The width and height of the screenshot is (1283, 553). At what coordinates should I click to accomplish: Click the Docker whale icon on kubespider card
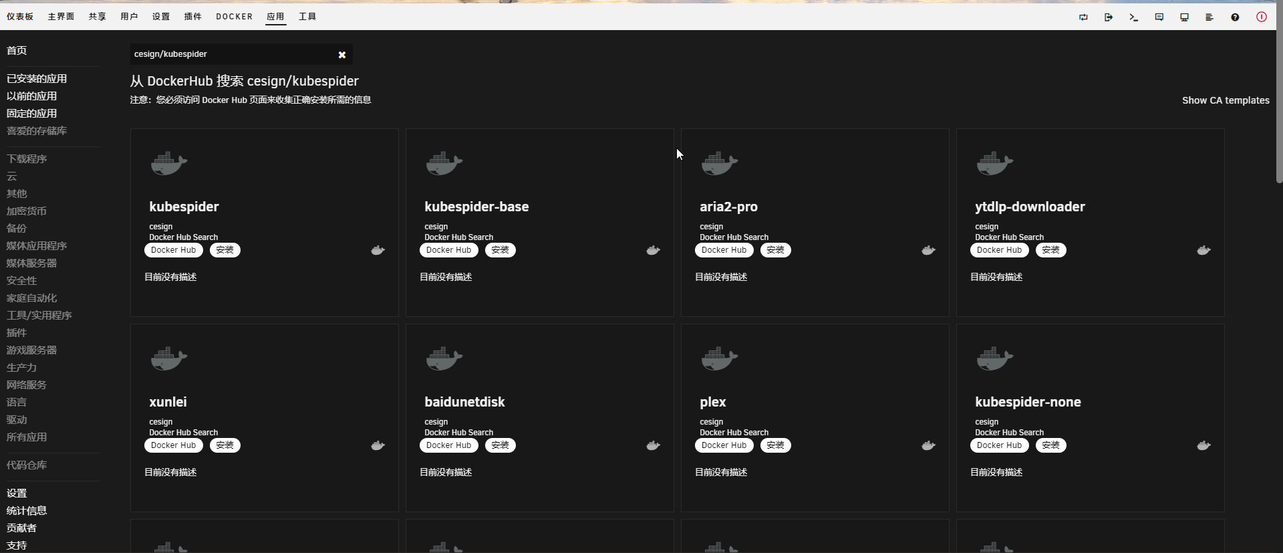tap(378, 250)
